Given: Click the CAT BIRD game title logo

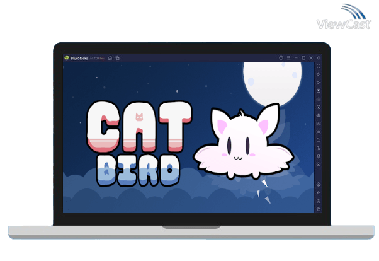Looking at the screenshot, I should tap(139, 143).
